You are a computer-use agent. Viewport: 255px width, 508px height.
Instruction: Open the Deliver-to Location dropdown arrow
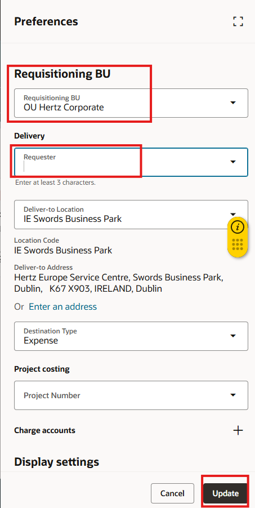[232, 214]
